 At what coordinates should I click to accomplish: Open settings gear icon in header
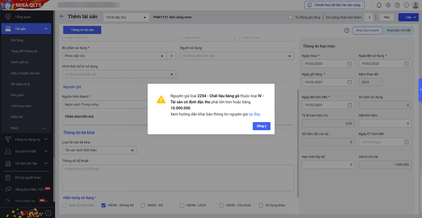[388, 5]
